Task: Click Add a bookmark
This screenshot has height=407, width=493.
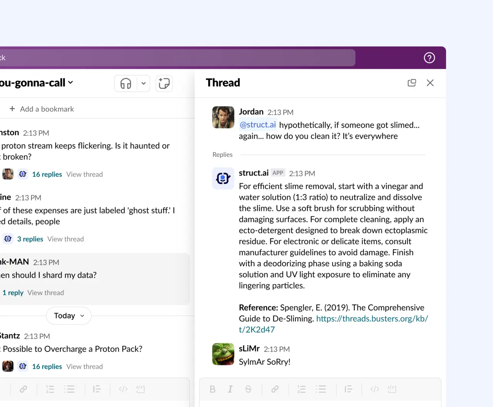Action: point(42,109)
